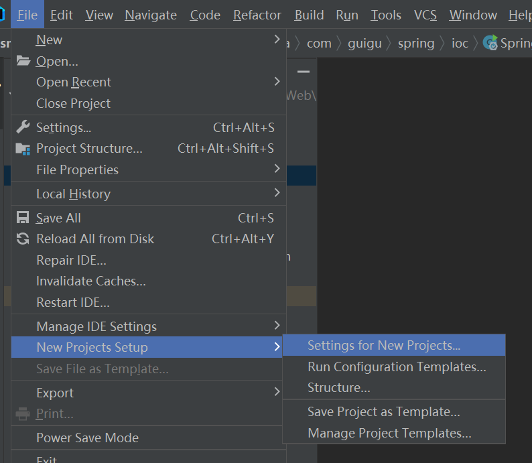Image resolution: width=532 pixels, height=463 pixels.
Task: Expand the New submenu arrow
Action: click(277, 40)
